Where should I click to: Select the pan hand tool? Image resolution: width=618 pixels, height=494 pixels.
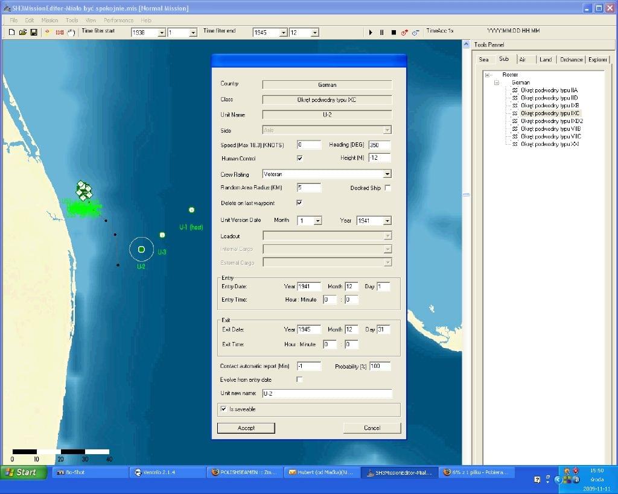[71, 32]
